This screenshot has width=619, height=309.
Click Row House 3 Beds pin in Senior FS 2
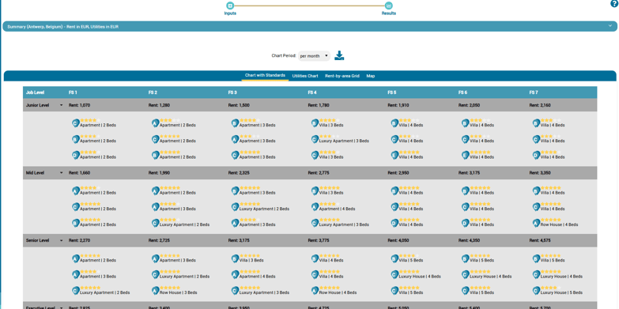156,291
